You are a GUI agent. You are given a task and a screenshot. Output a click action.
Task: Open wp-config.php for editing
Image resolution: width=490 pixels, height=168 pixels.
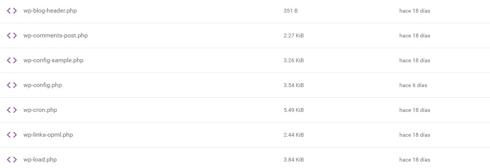[x=42, y=85]
